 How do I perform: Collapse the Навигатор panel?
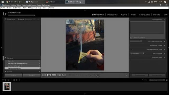6,19
